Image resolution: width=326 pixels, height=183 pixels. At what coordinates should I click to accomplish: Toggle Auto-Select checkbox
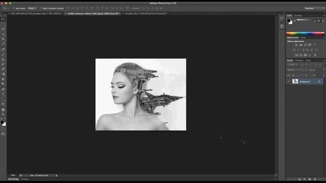coord(14,8)
